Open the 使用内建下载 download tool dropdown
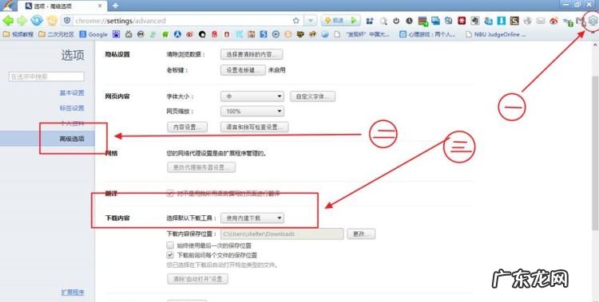 (x=252, y=218)
